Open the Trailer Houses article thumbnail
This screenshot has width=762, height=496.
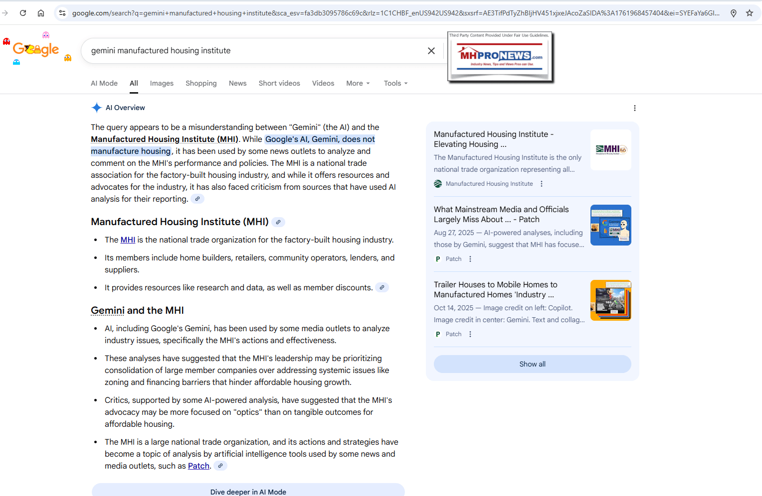pyautogui.click(x=610, y=300)
